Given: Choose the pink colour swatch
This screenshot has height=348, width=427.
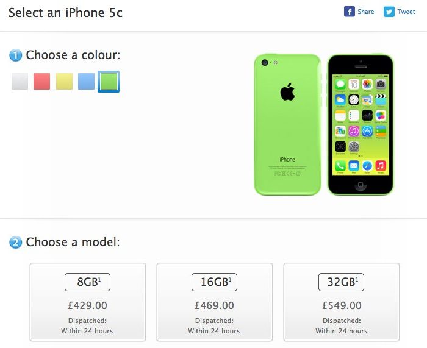Looking at the screenshot, I should pyautogui.click(x=41, y=81).
